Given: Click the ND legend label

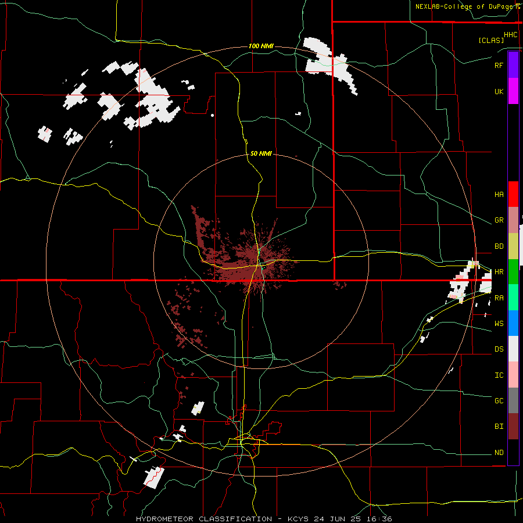Looking at the screenshot, I should click(x=499, y=453).
